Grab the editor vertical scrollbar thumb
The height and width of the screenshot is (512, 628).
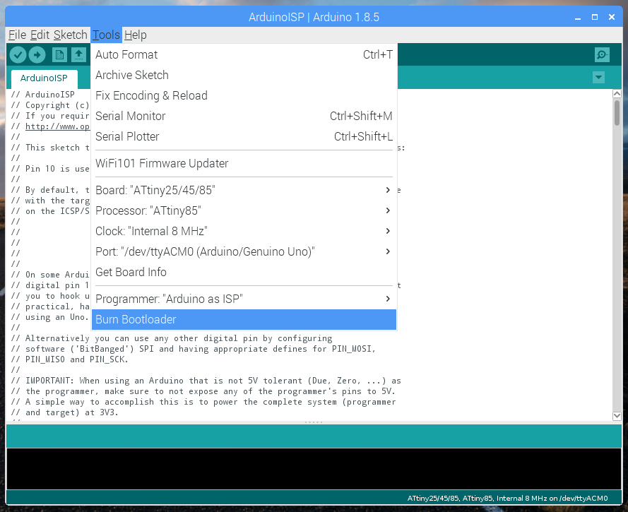(x=617, y=113)
